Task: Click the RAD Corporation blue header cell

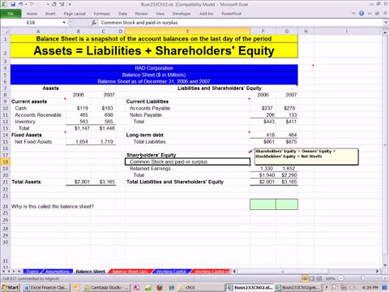Action: [154, 68]
